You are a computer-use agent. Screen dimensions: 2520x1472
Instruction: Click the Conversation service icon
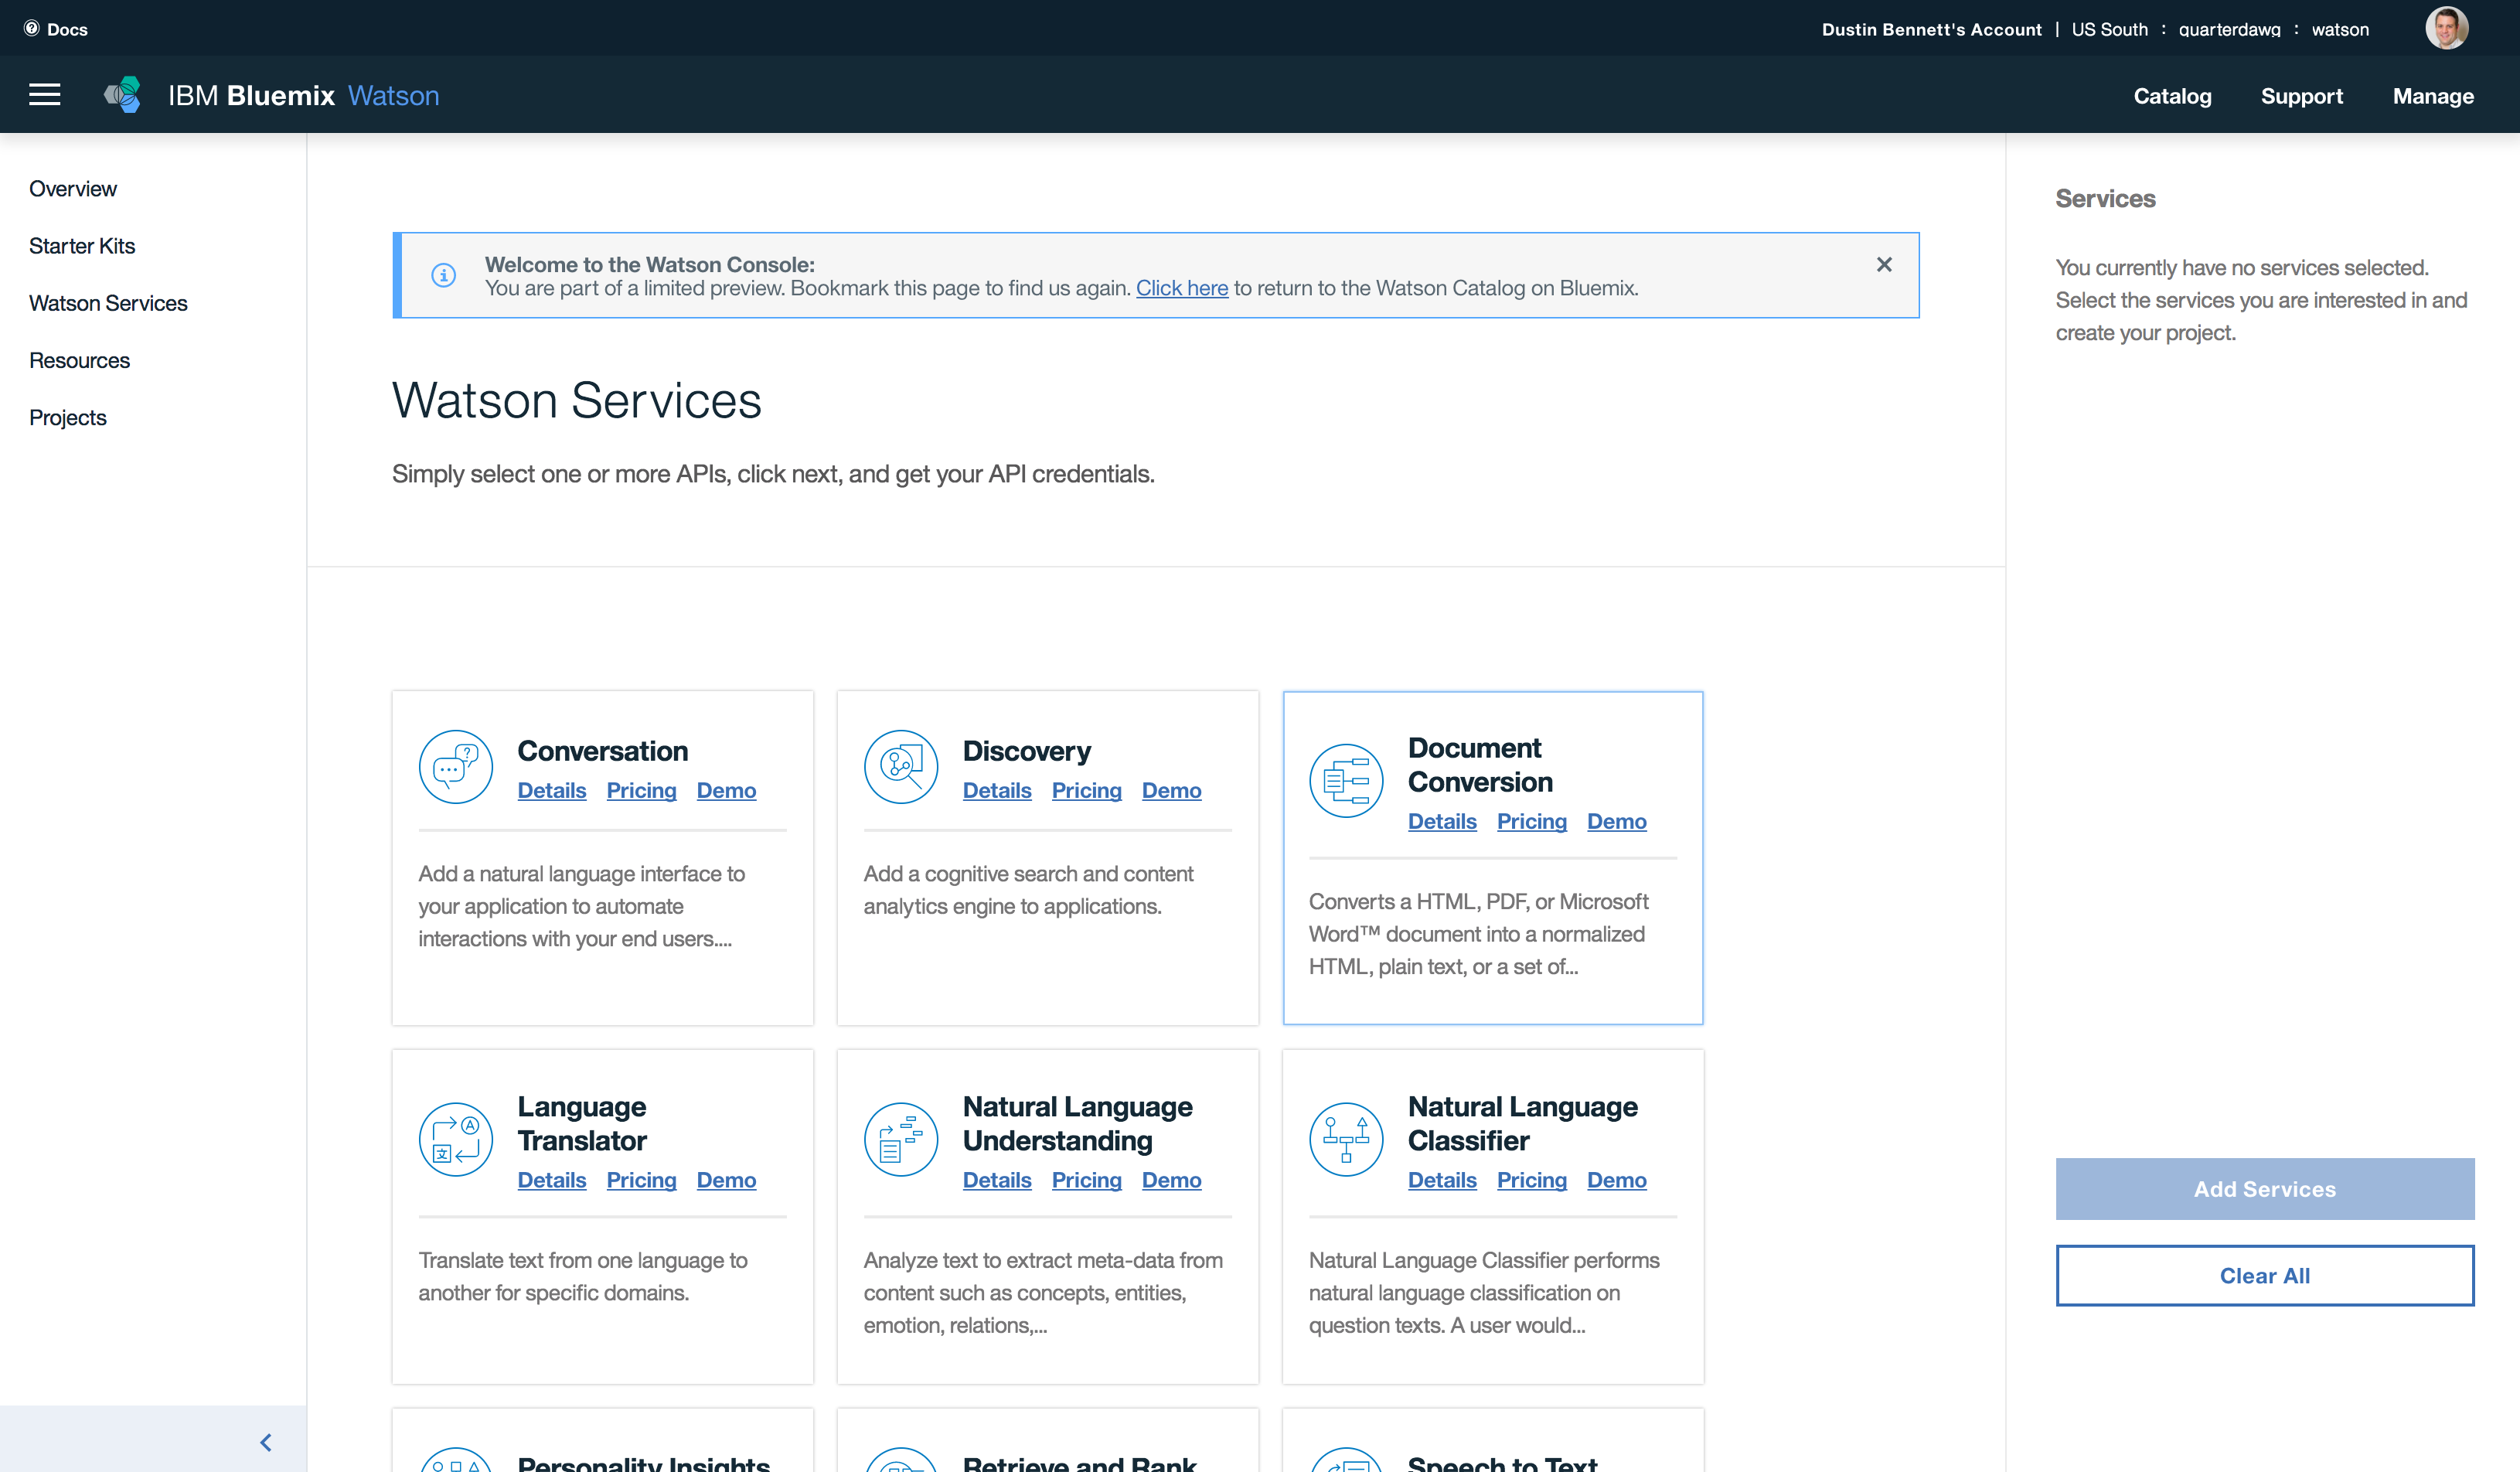(x=455, y=767)
